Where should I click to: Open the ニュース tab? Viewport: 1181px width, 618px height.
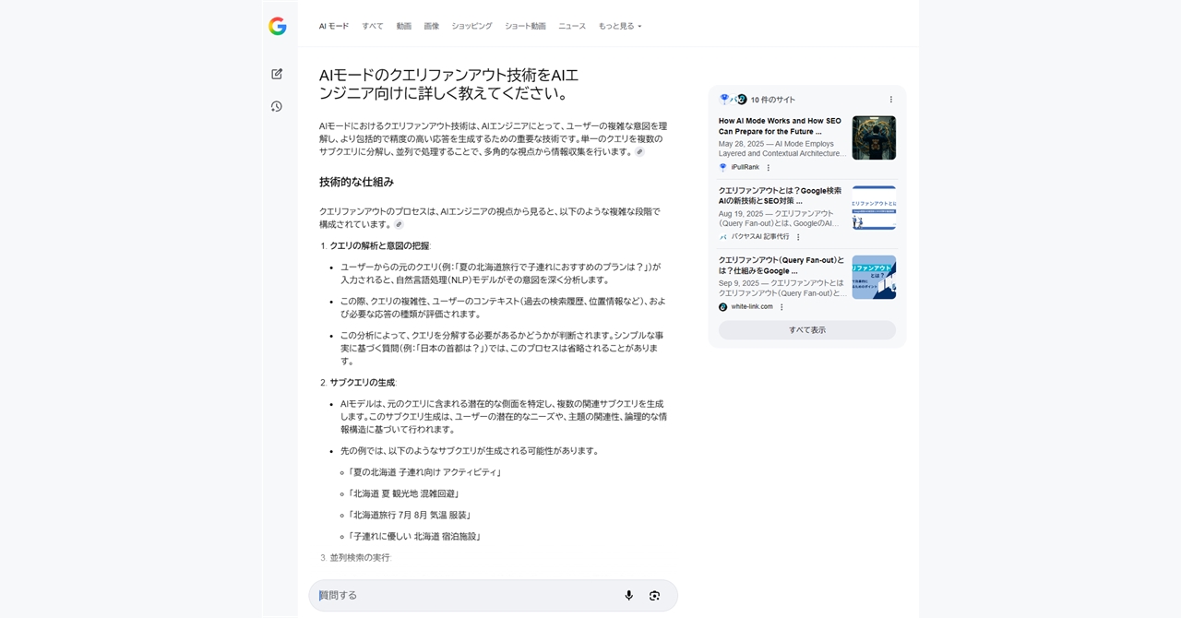pos(571,26)
